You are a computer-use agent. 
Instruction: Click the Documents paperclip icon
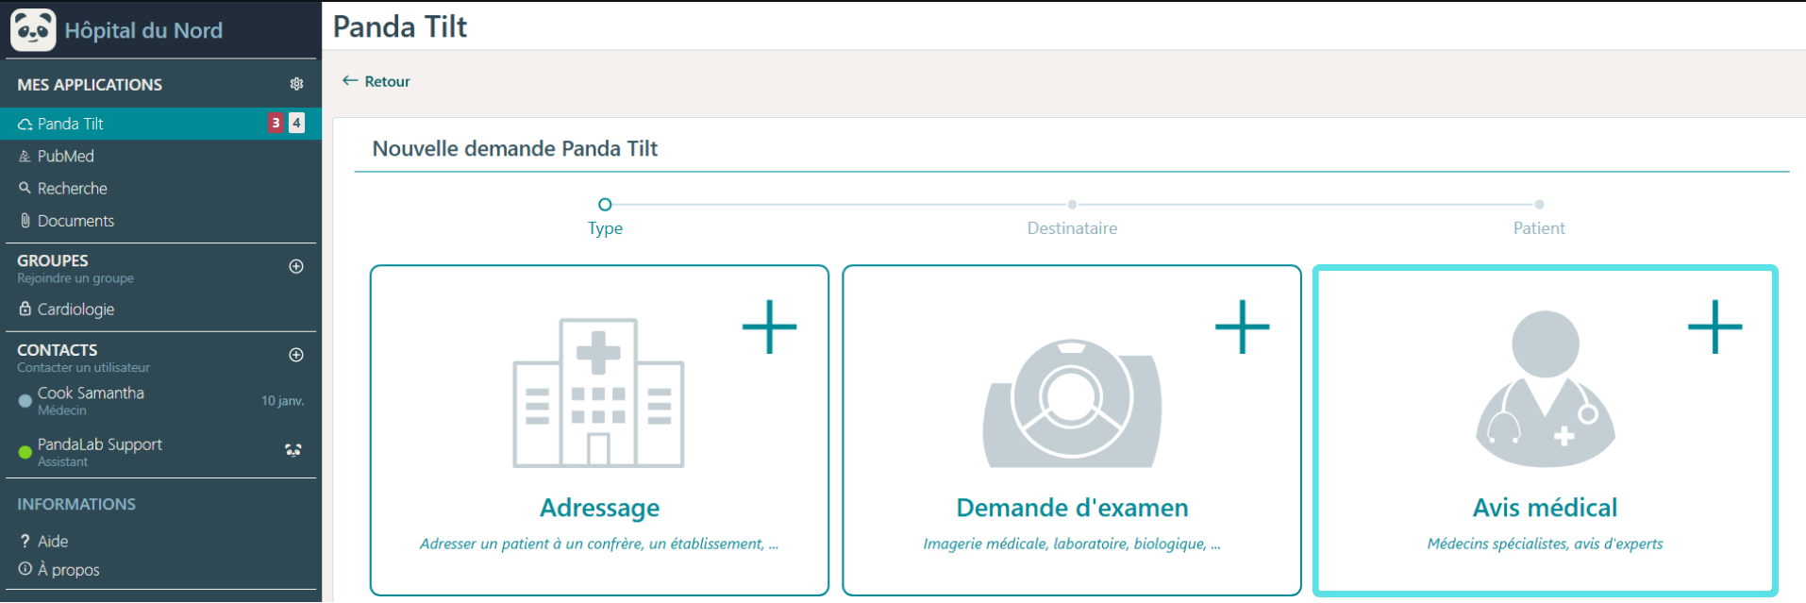coord(25,221)
